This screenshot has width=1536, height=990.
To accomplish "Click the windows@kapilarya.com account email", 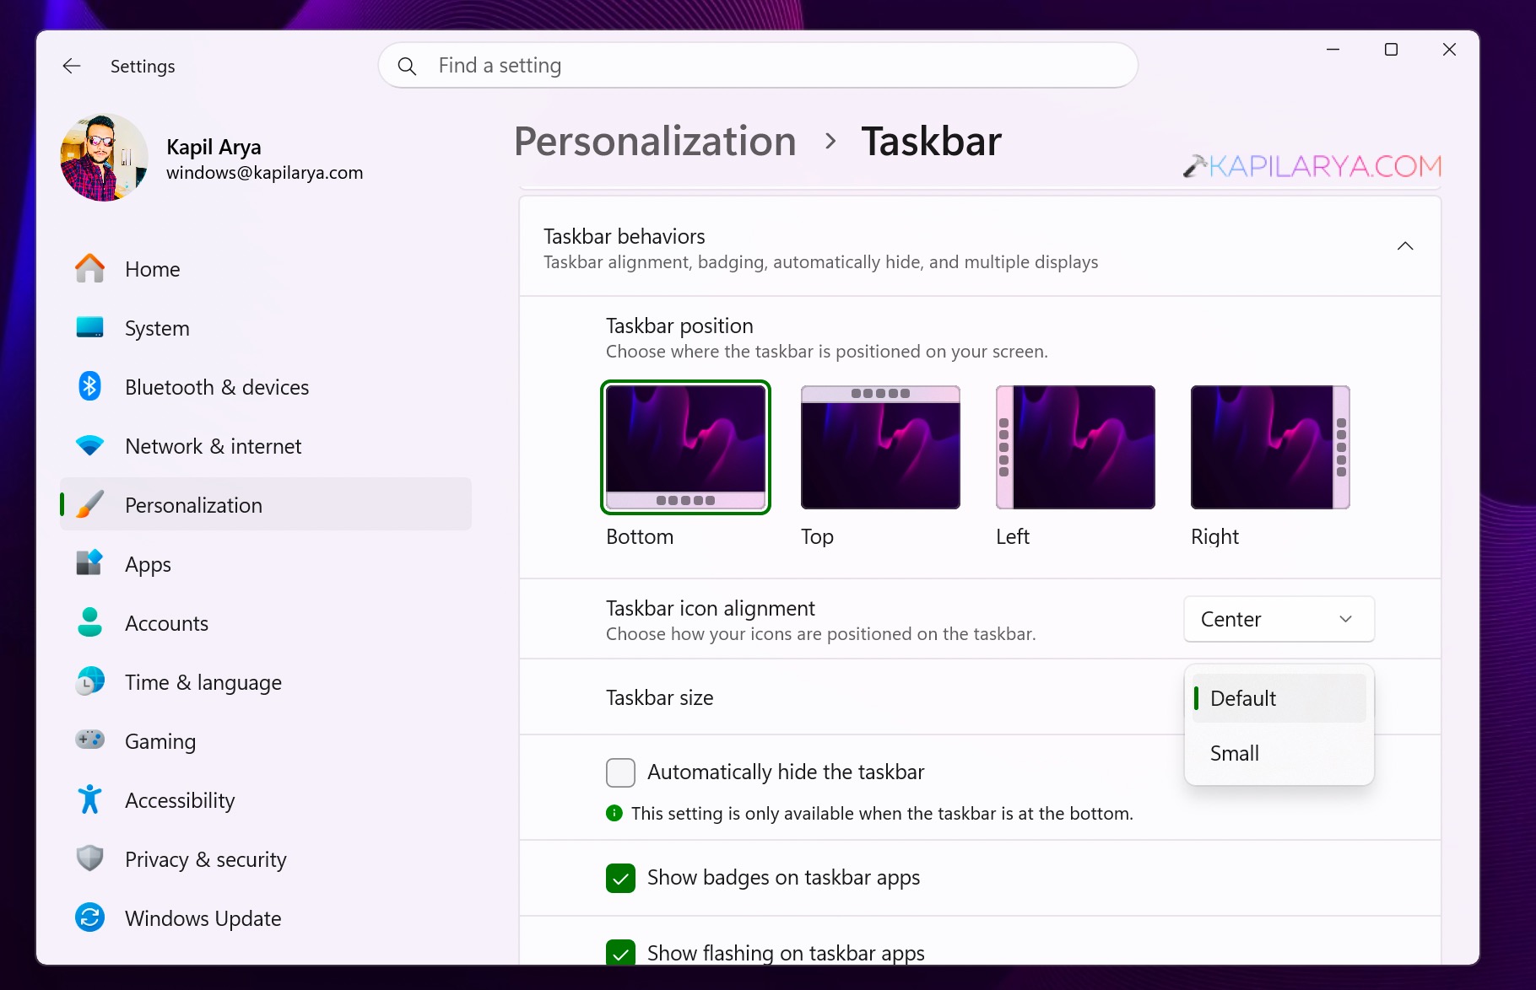I will click(264, 173).
